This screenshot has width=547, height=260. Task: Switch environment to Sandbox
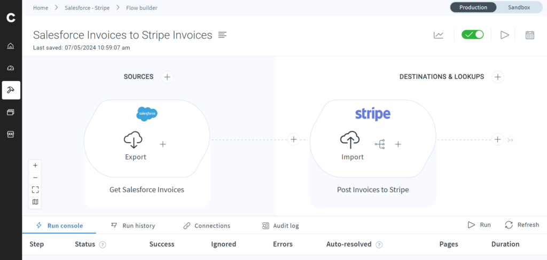click(x=519, y=7)
